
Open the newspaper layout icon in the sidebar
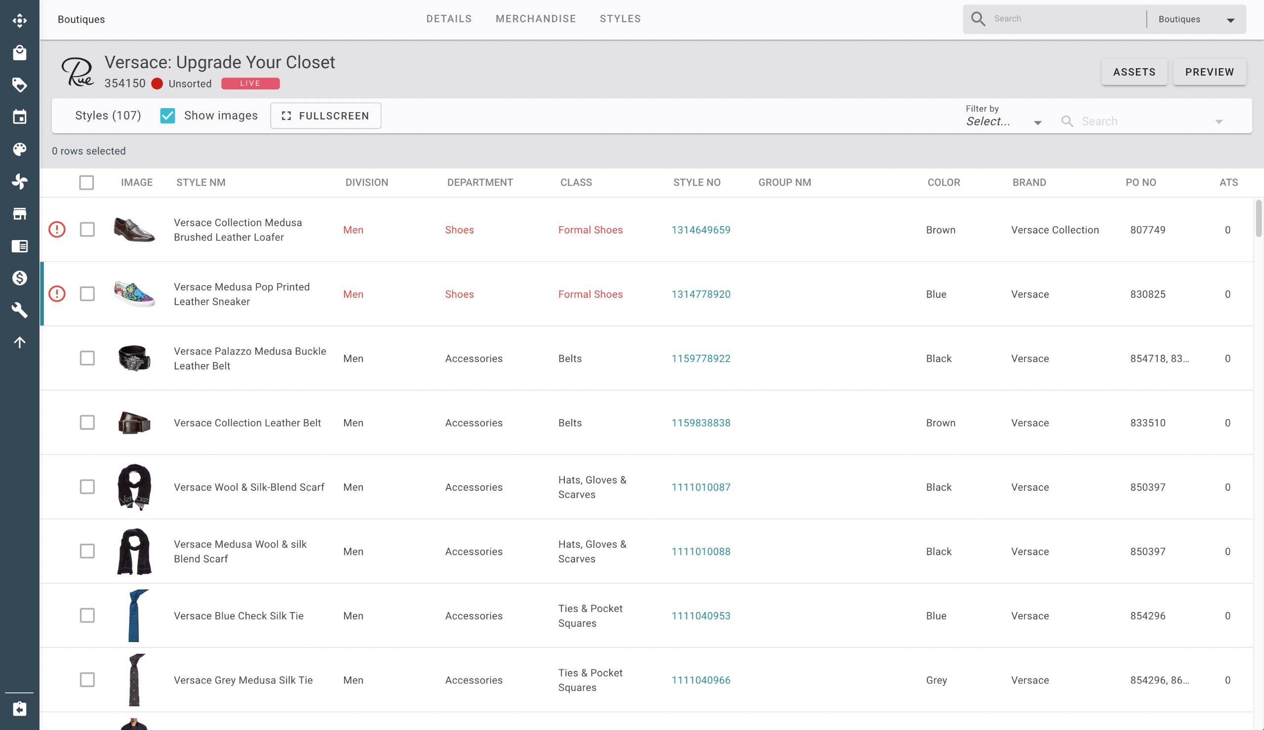[x=20, y=245]
